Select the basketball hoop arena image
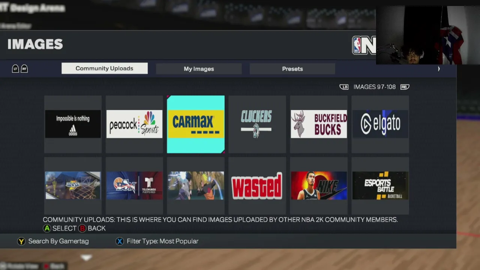 coord(73,186)
